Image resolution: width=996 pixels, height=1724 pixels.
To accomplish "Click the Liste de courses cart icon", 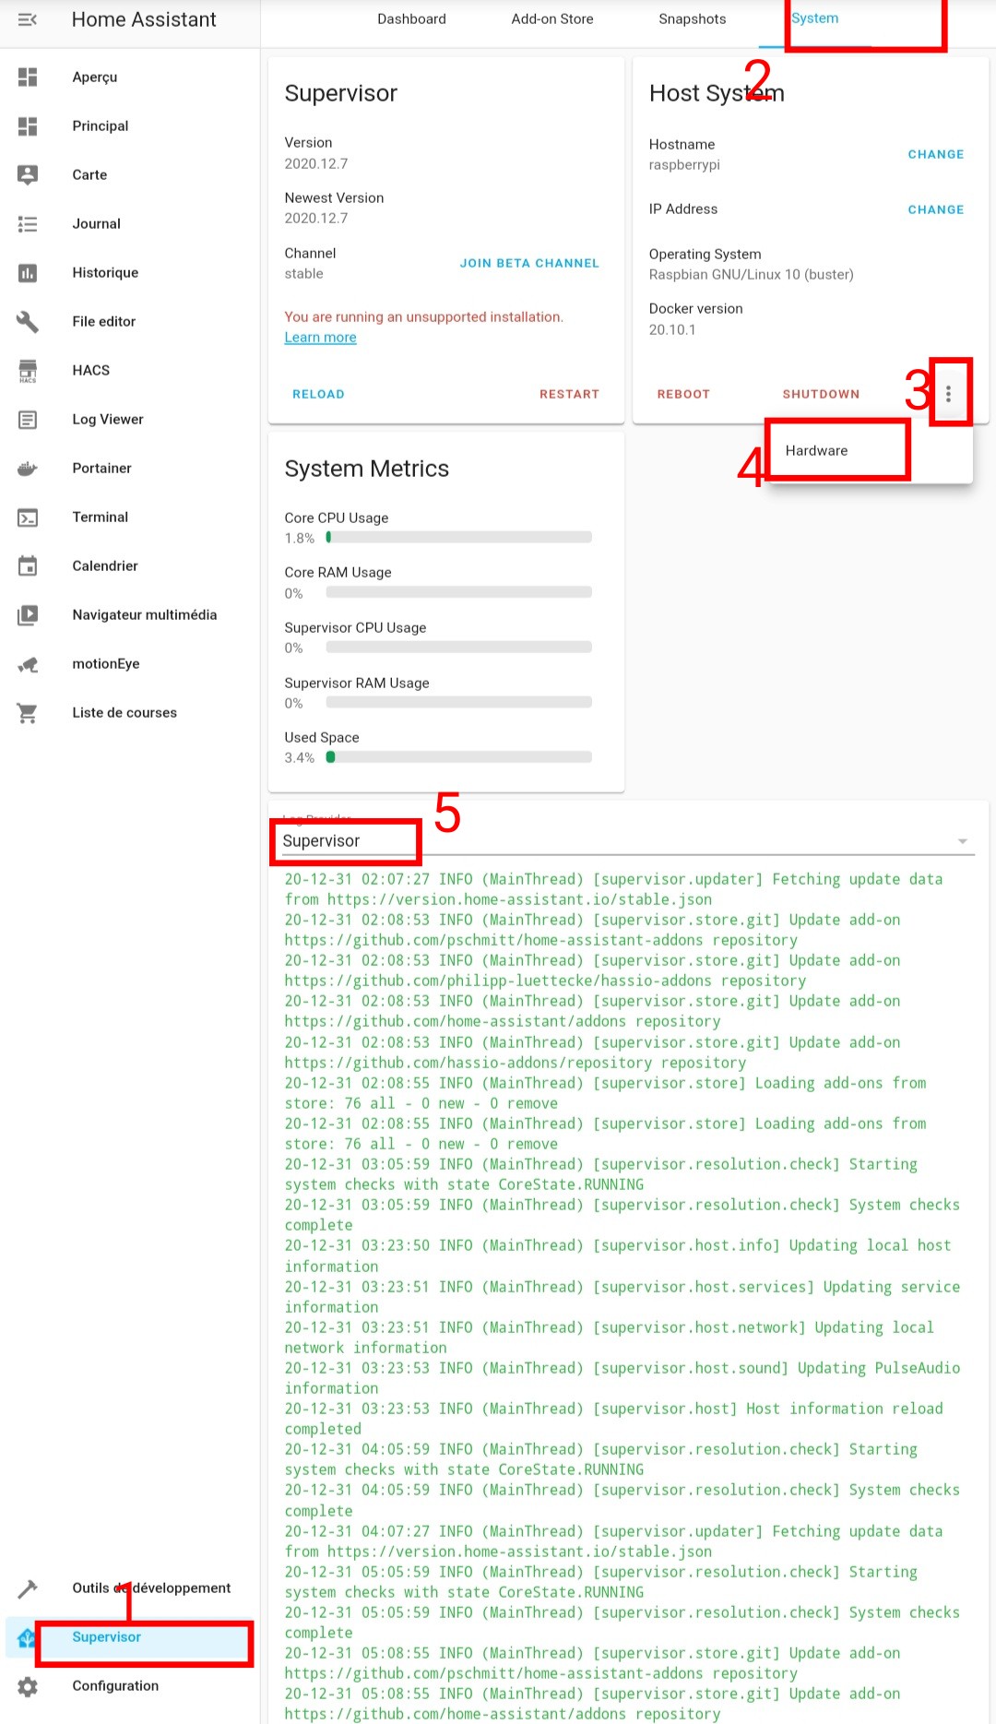I will [28, 712].
